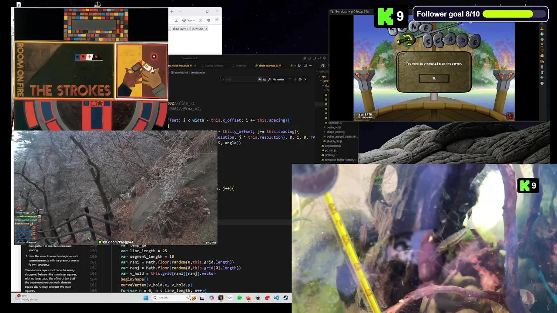
Task: Click the aquarium video overlay
Action: coord(424,238)
